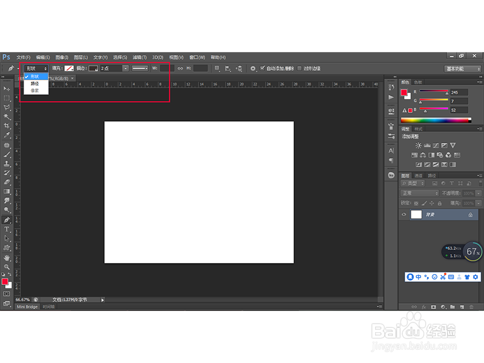
Task: Toggle lock position
Action: tap(432, 203)
